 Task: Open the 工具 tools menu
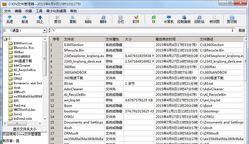(x=39, y=11)
